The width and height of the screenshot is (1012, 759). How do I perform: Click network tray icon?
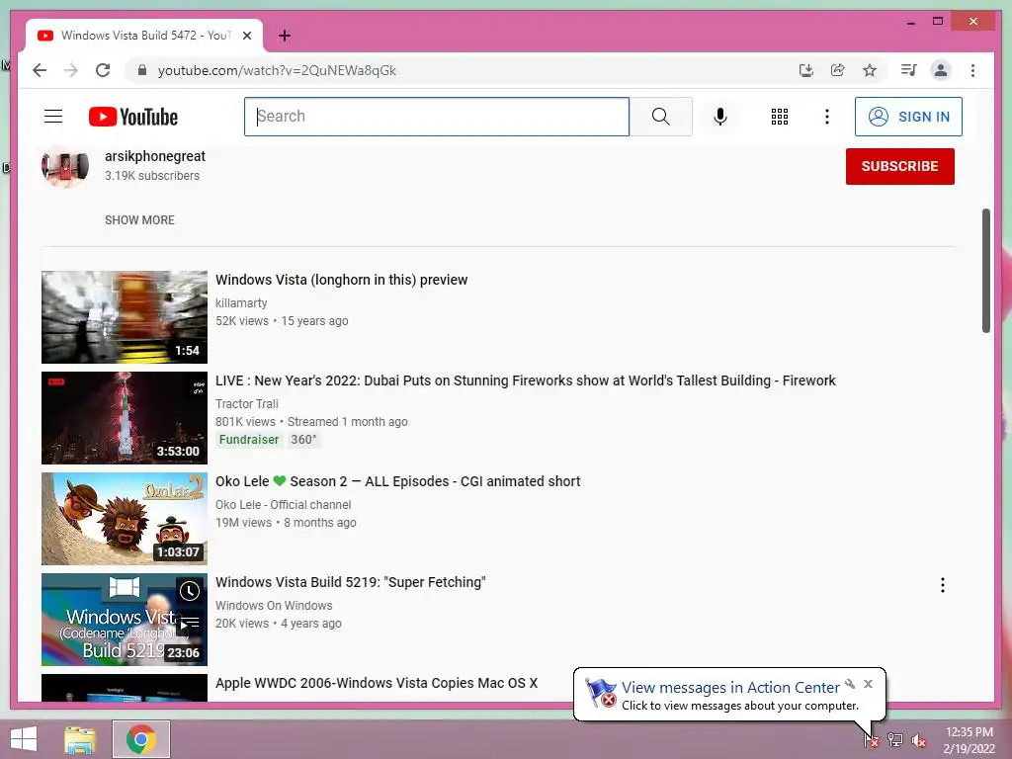[895, 739]
